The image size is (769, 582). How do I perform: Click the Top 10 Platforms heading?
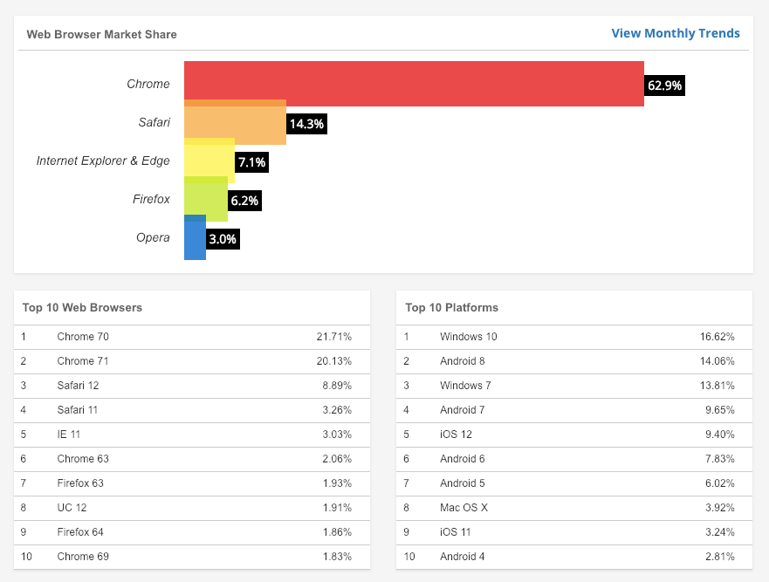(451, 307)
